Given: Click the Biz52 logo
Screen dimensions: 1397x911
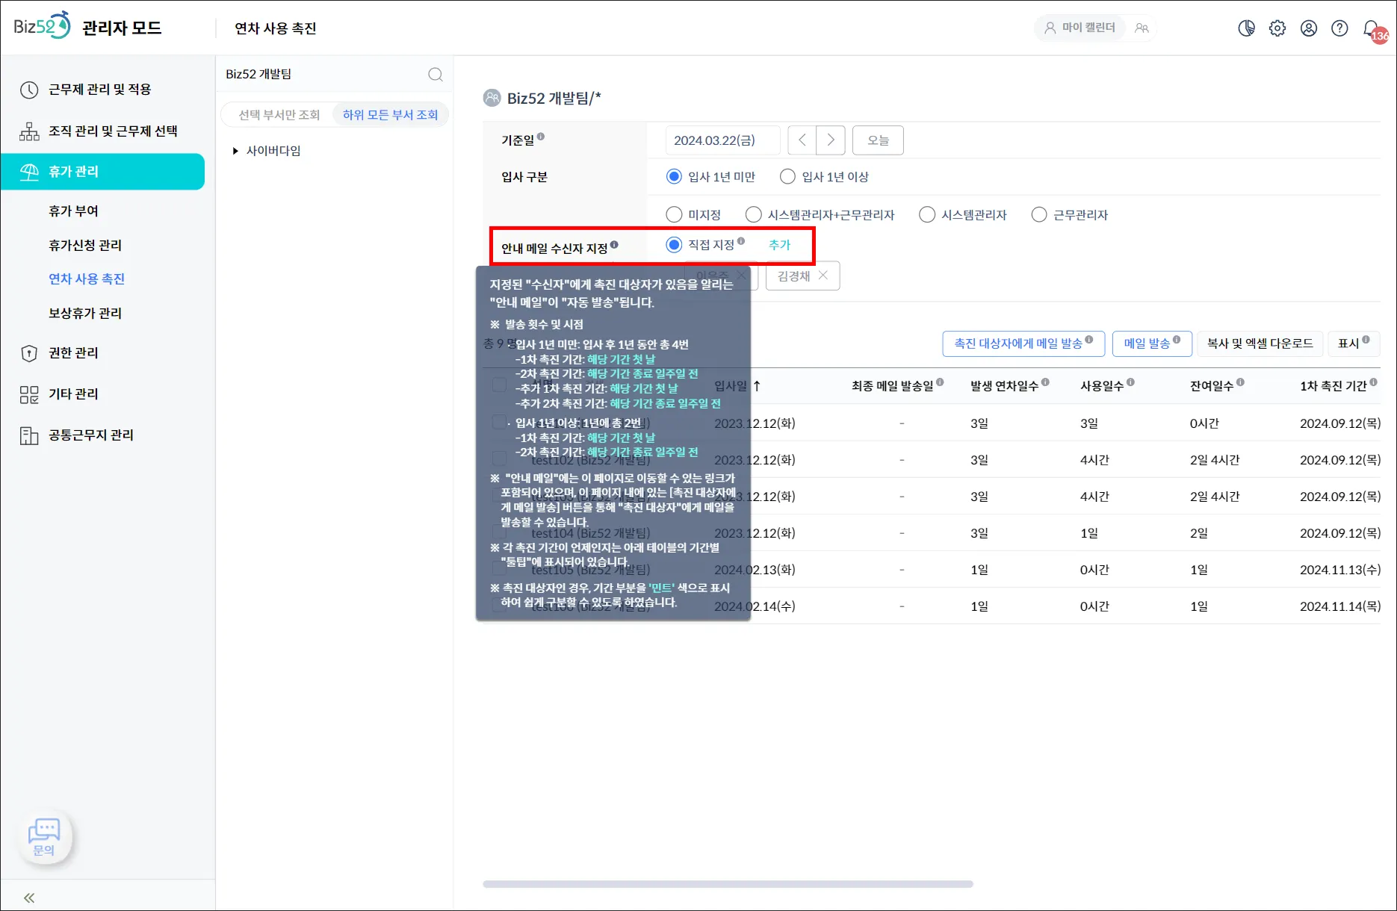Looking at the screenshot, I should point(42,26).
